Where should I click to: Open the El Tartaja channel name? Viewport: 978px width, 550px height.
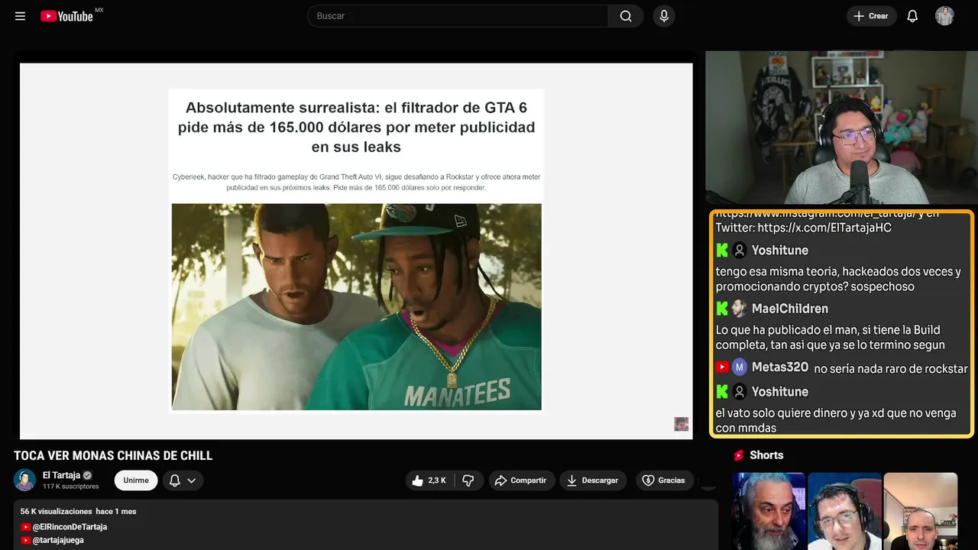tap(61, 475)
